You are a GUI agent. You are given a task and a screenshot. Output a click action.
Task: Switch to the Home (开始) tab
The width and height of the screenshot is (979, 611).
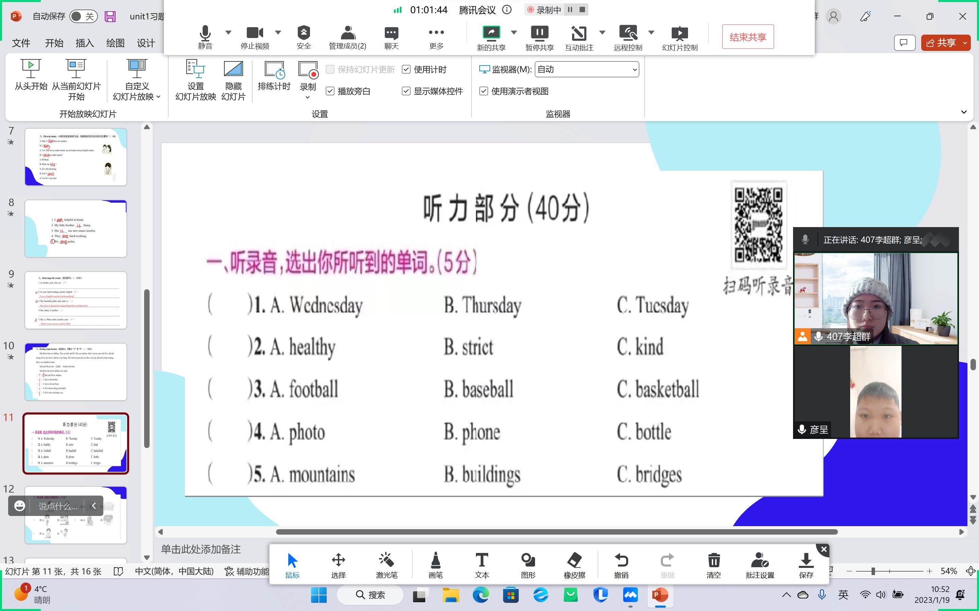tap(54, 43)
